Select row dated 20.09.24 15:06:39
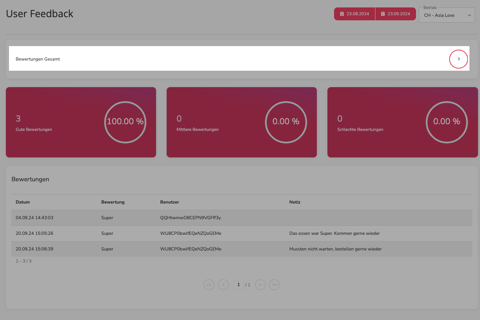The image size is (480, 320). pyautogui.click(x=242, y=249)
